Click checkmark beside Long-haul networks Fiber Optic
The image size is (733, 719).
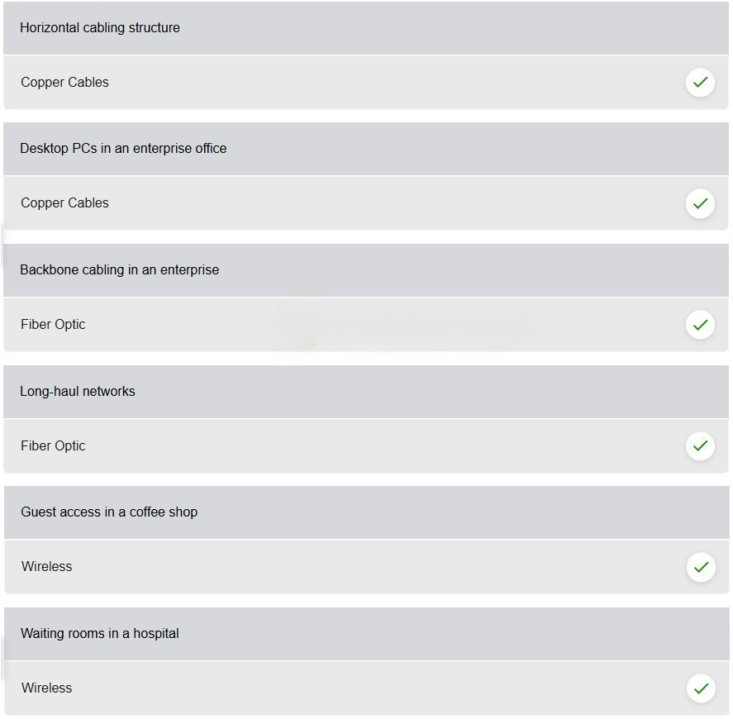[x=700, y=446]
